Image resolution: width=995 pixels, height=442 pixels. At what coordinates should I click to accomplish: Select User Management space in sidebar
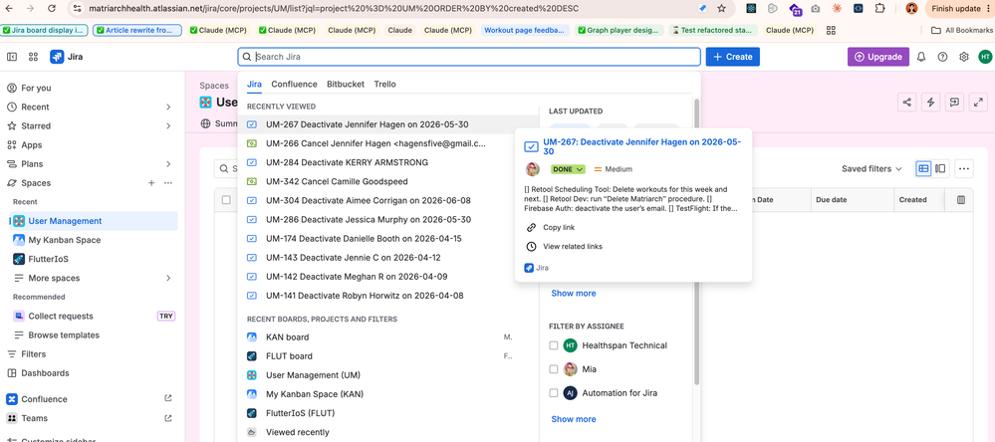tap(94, 221)
